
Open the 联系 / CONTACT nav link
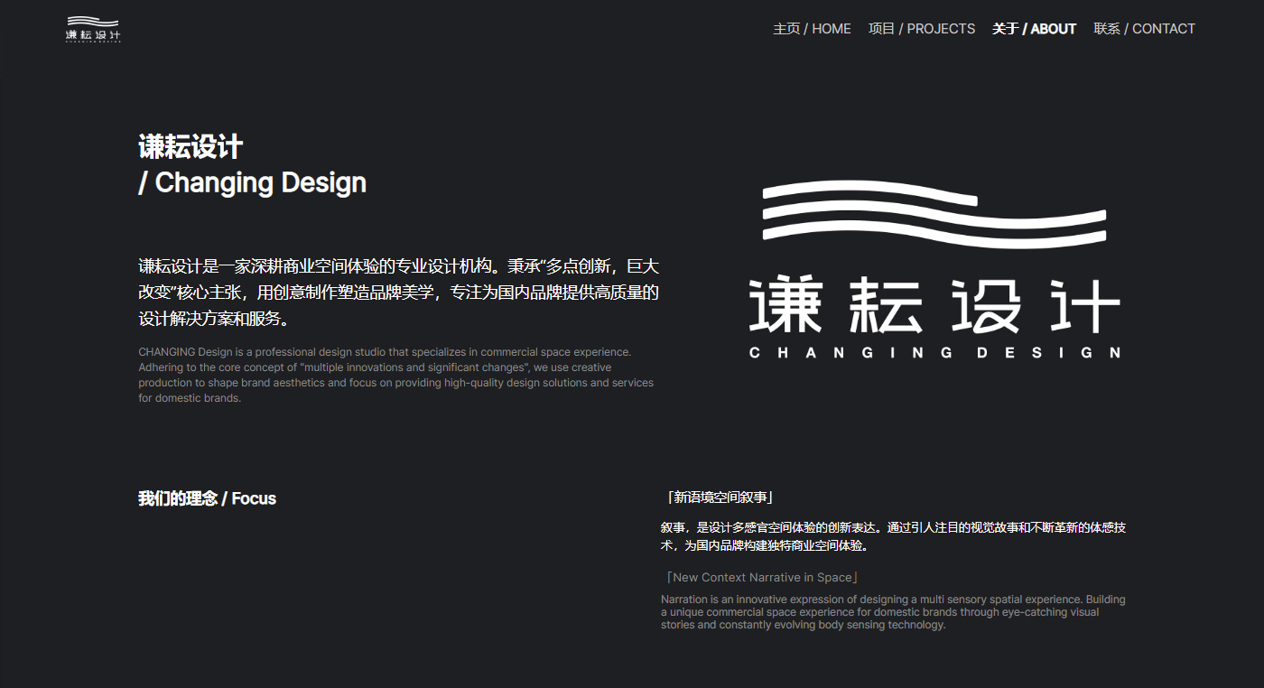tap(1144, 29)
